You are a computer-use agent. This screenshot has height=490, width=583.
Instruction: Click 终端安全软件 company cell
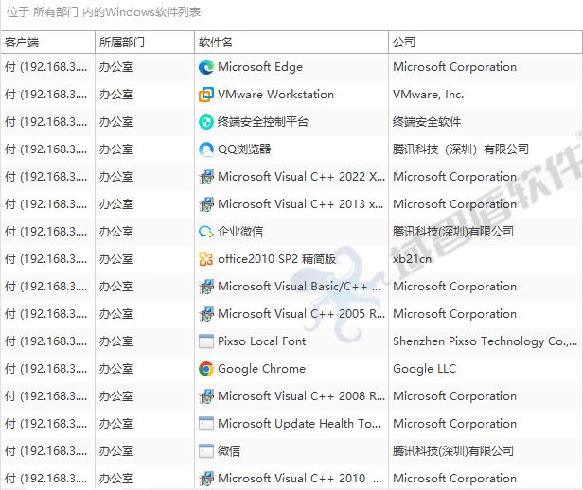427,122
